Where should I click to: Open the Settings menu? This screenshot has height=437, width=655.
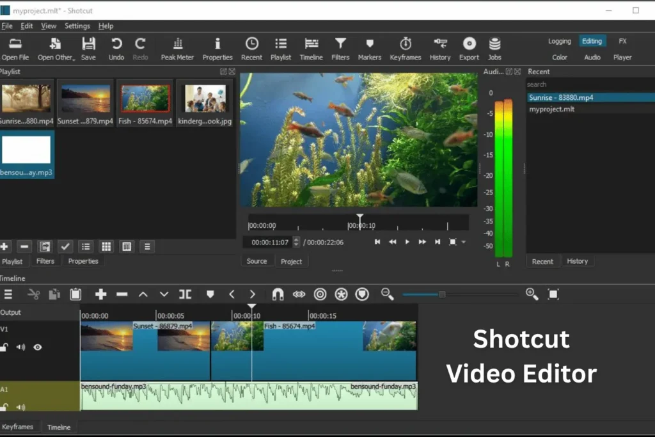click(77, 26)
